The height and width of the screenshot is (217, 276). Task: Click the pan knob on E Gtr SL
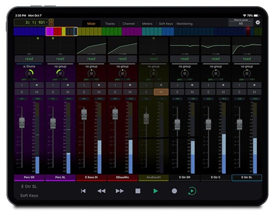coord(247,73)
